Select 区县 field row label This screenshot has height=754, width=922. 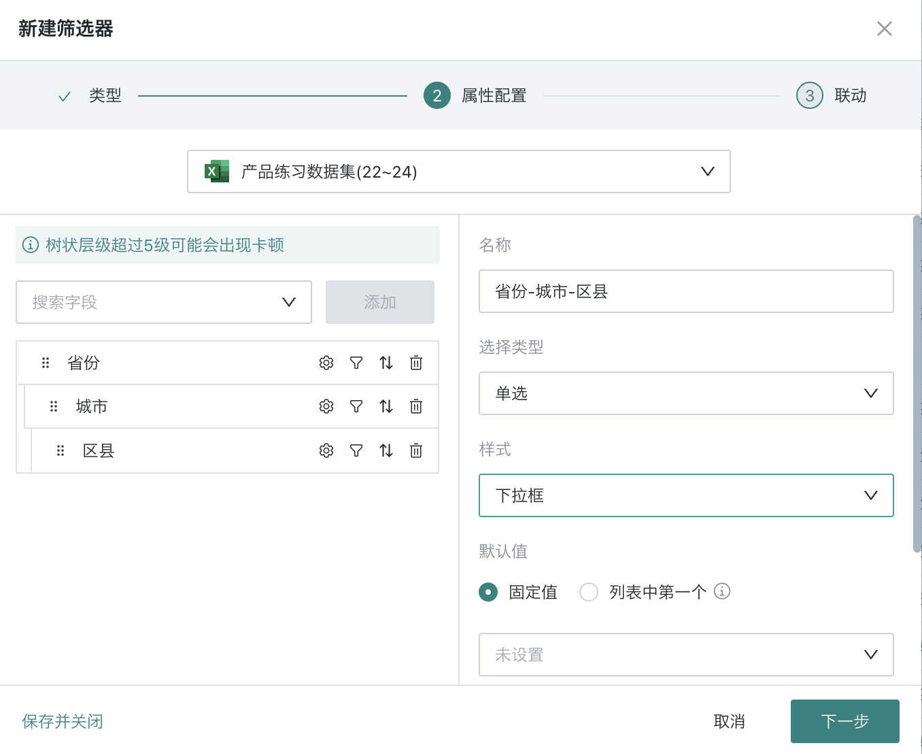(99, 450)
